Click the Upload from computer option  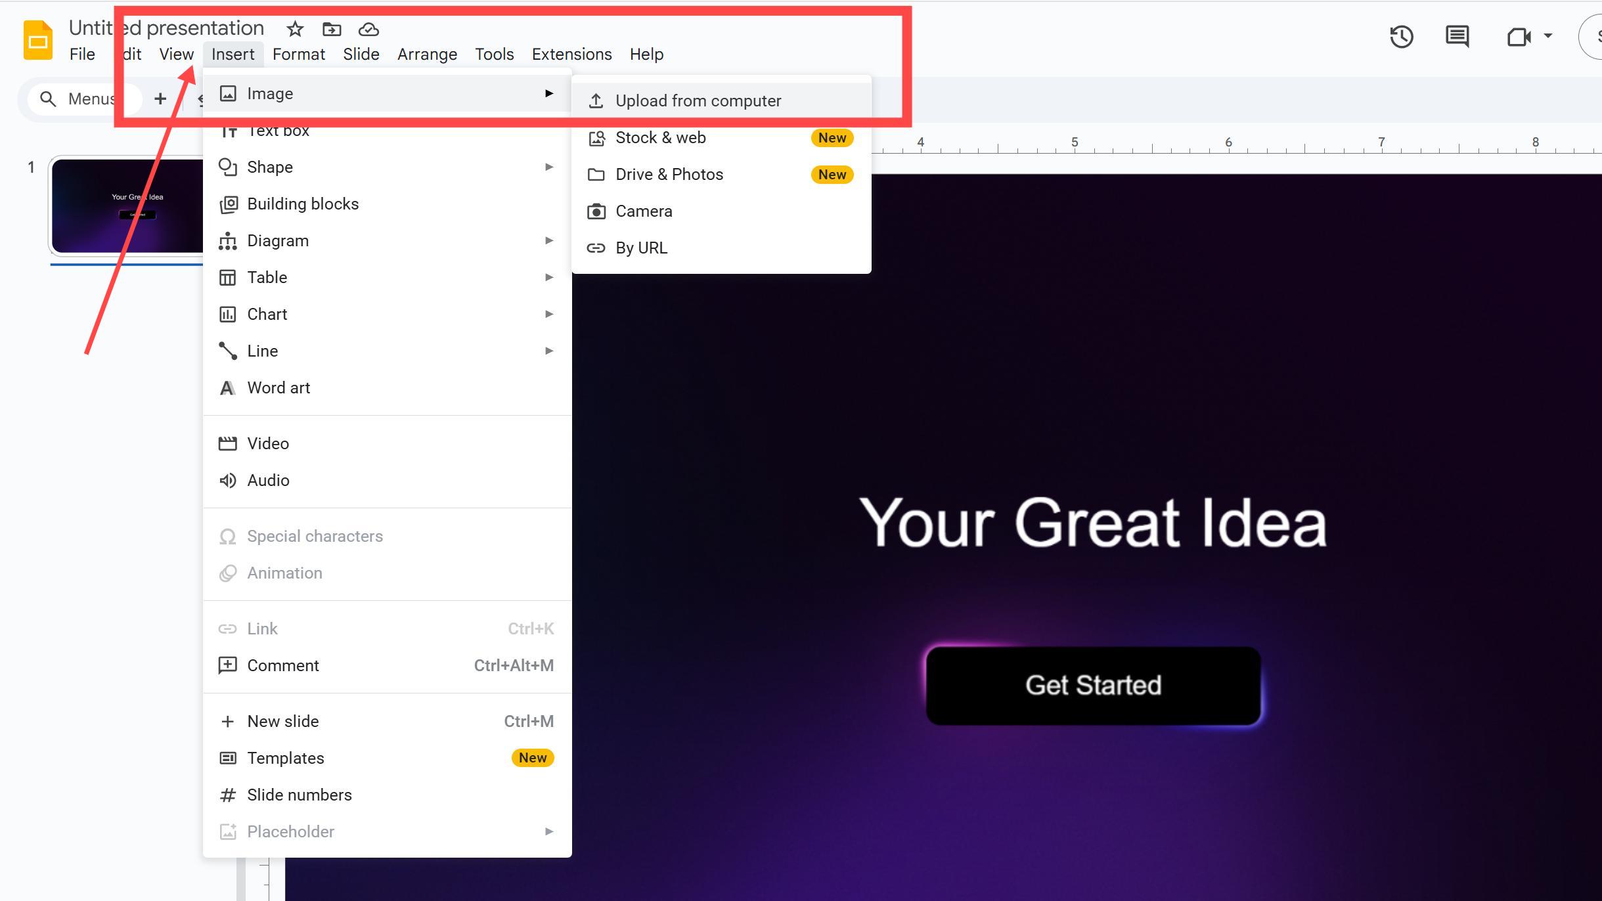tap(721, 100)
